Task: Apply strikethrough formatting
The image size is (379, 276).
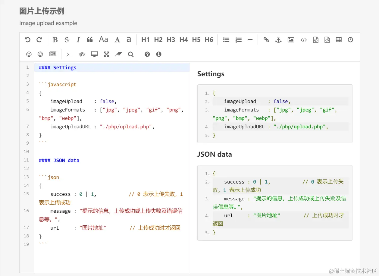Action: (67, 40)
